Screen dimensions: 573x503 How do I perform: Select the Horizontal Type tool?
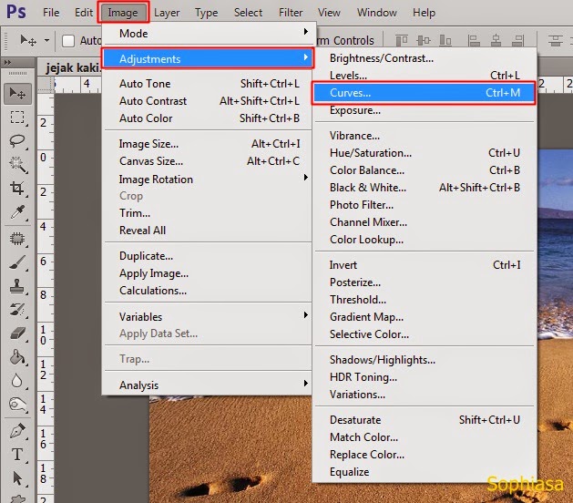17,455
